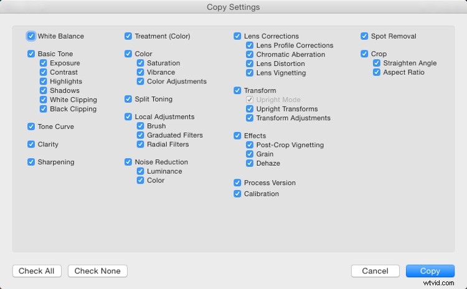
Task: Toggle the Exposure checkbox
Action: coord(44,64)
